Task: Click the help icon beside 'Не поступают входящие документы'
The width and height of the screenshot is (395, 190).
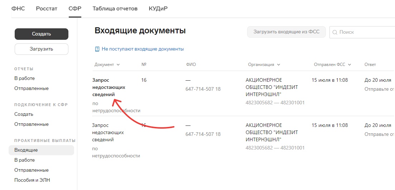Action: click(97, 49)
